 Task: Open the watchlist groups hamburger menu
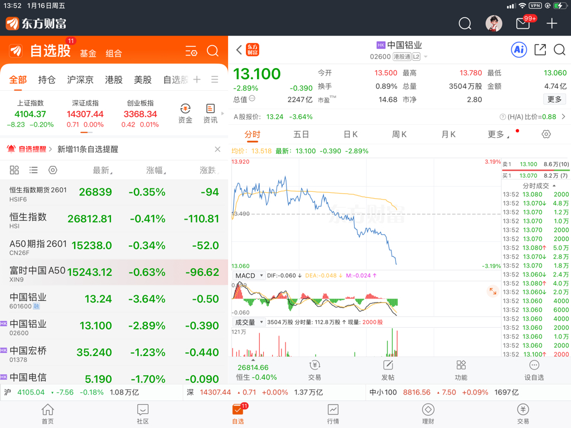pyautogui.click(x=215, y=79)
